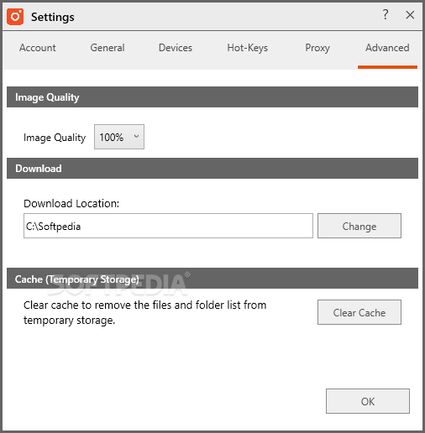Image resolution: width=425 pixels, height=433 pixels.
Task: Click the Settings window title text
Action: [x=53, y=18]
